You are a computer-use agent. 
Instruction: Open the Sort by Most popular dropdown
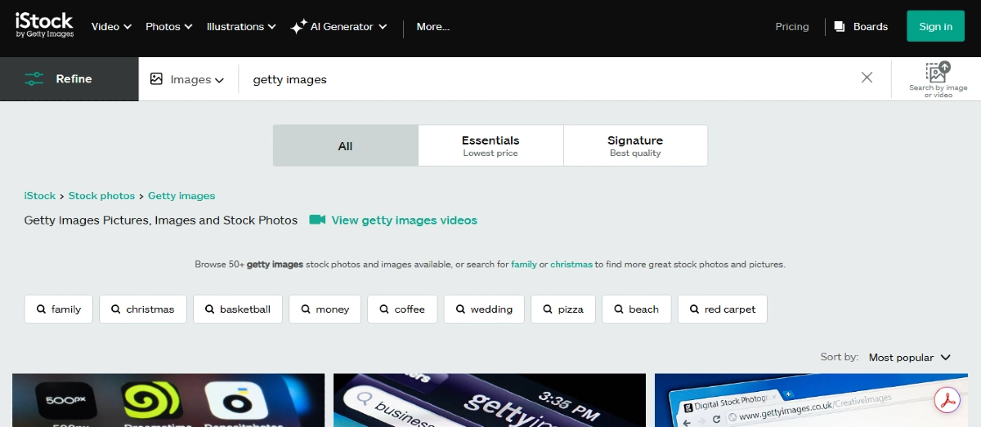point(909,357)
